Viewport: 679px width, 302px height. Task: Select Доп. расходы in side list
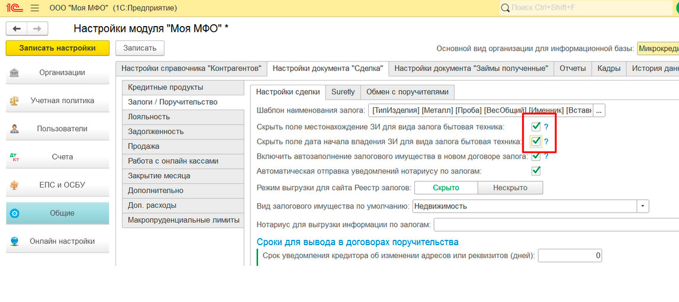click(x=183, y=205)
